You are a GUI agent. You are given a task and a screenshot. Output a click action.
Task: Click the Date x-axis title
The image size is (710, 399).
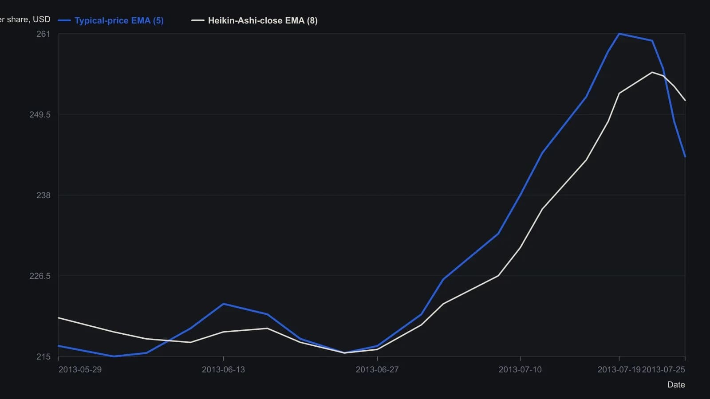[x=676, y=385]
